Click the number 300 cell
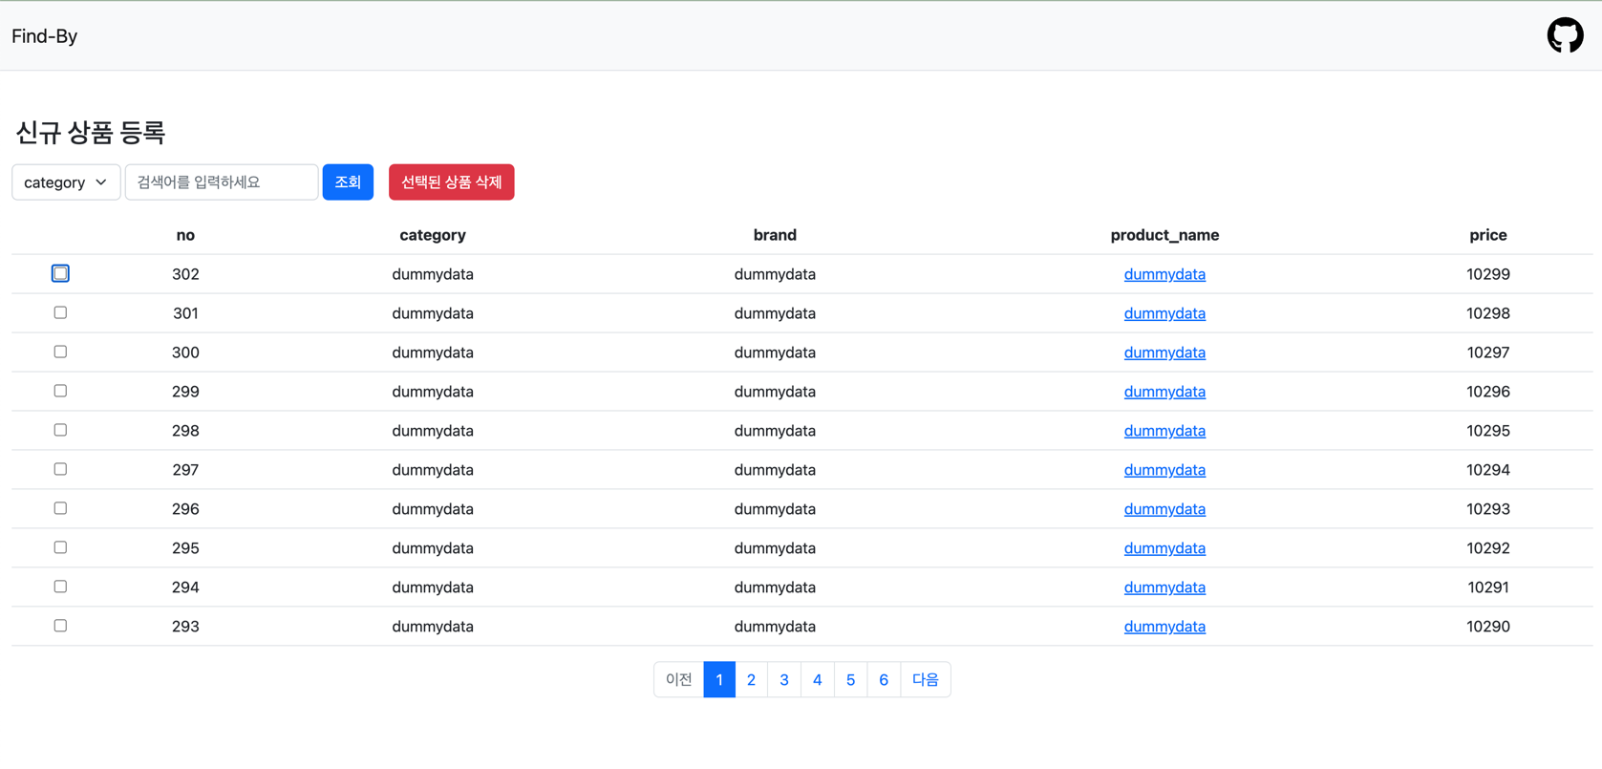The height and width of the screenshot is (769, 1602). 185,352
